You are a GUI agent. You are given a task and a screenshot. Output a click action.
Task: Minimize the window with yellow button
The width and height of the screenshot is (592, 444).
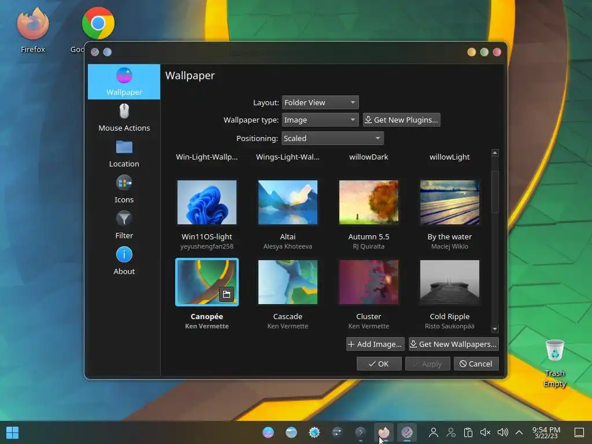click(472, 52)
